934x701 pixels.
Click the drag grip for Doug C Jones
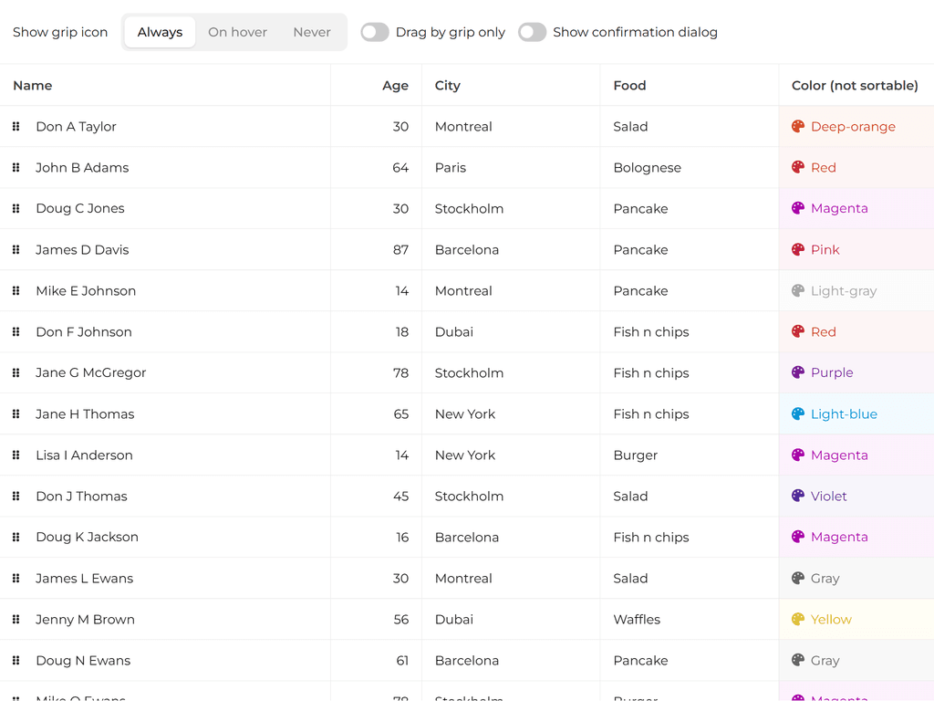coord(16,209)
